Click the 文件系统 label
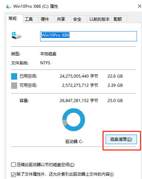The height and width of the screenshot is (179, 142). [20, 63]
